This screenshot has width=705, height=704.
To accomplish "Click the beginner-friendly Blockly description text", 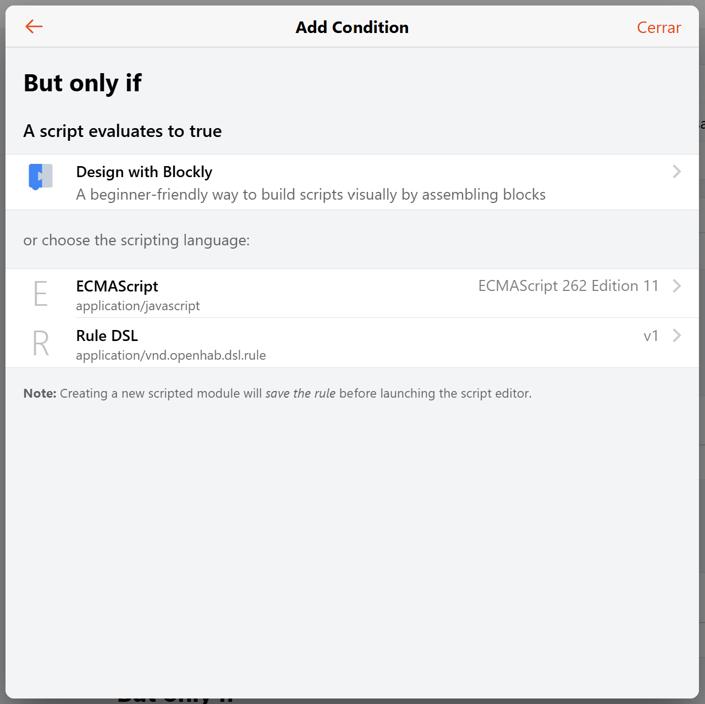I will pos(311,195).
